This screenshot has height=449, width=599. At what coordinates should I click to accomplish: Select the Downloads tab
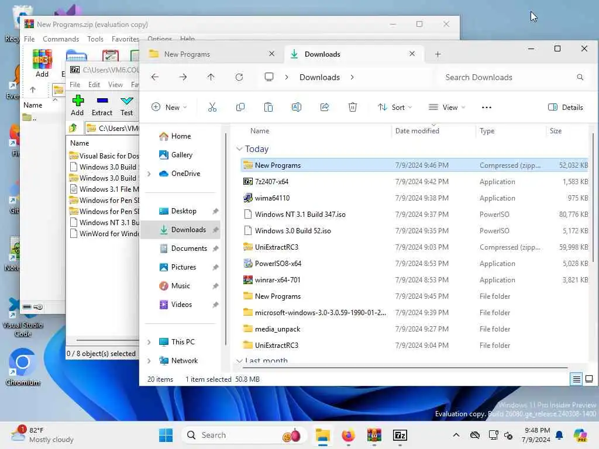click(x=354, y=54)
